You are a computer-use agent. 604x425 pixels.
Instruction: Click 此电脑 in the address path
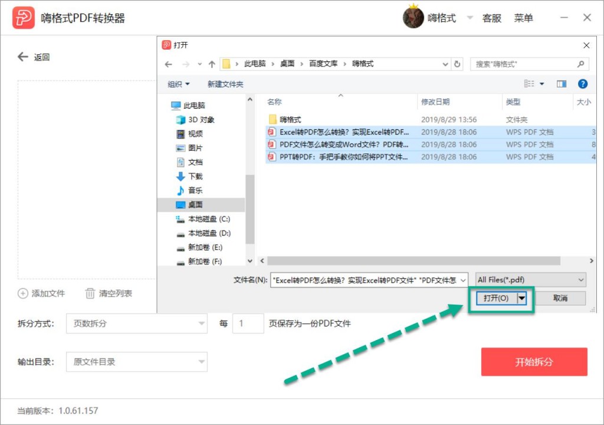coord(255,64)
